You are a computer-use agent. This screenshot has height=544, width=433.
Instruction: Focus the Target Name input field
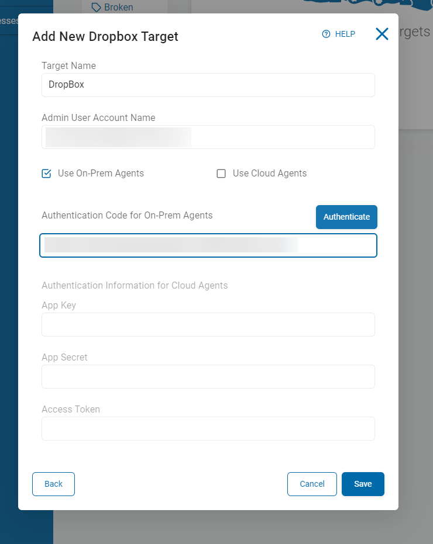208,85
